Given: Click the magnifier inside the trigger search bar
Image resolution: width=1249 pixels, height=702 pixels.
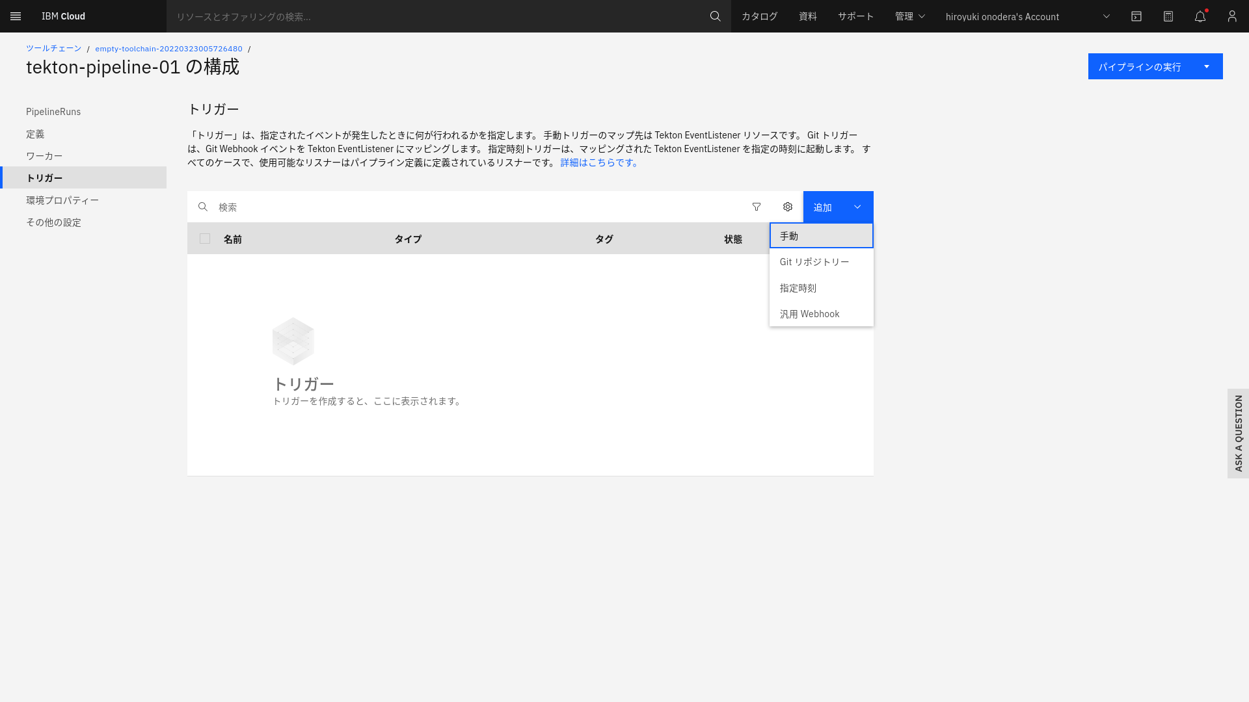Looking at the screenshot, I should (203, 207).
